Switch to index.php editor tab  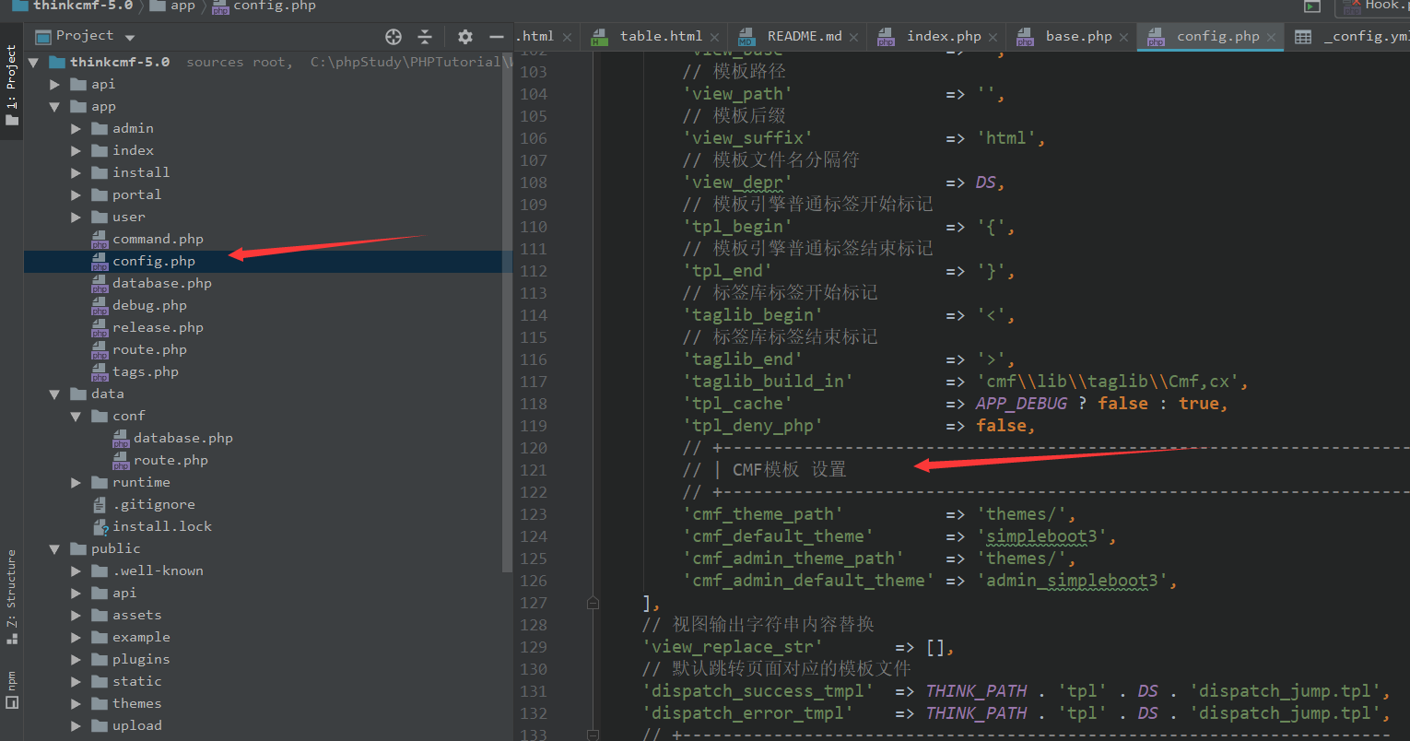[943, 36]
